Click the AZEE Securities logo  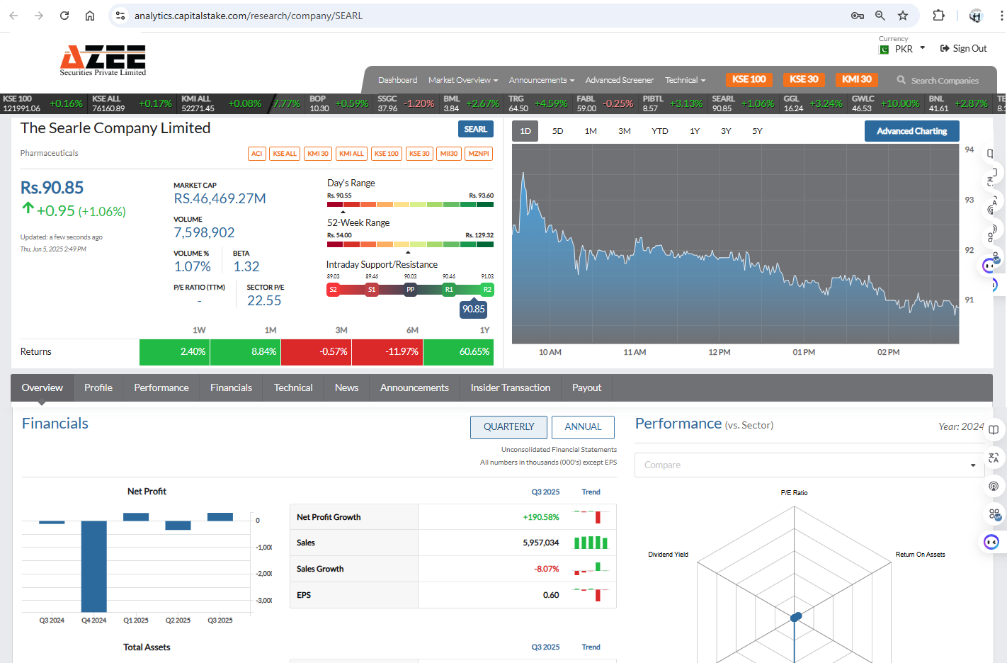pos(103,60)
